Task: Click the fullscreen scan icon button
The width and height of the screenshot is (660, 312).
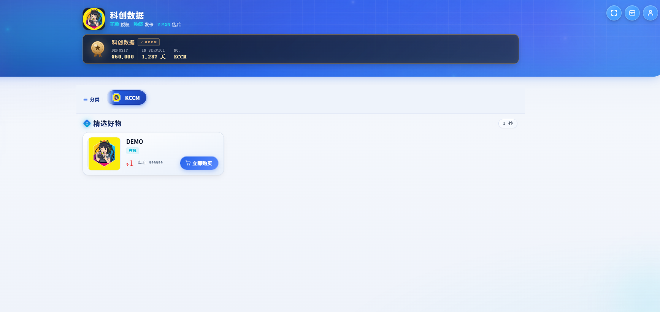Action: click(614, 13)
